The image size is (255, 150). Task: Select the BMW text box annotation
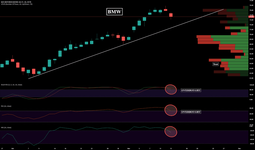pos(114,12)
